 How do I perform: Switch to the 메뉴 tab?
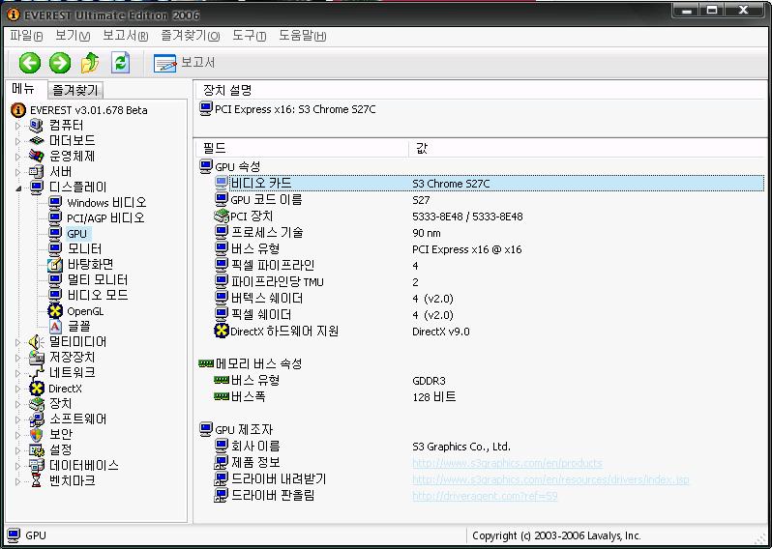(23, 89)
